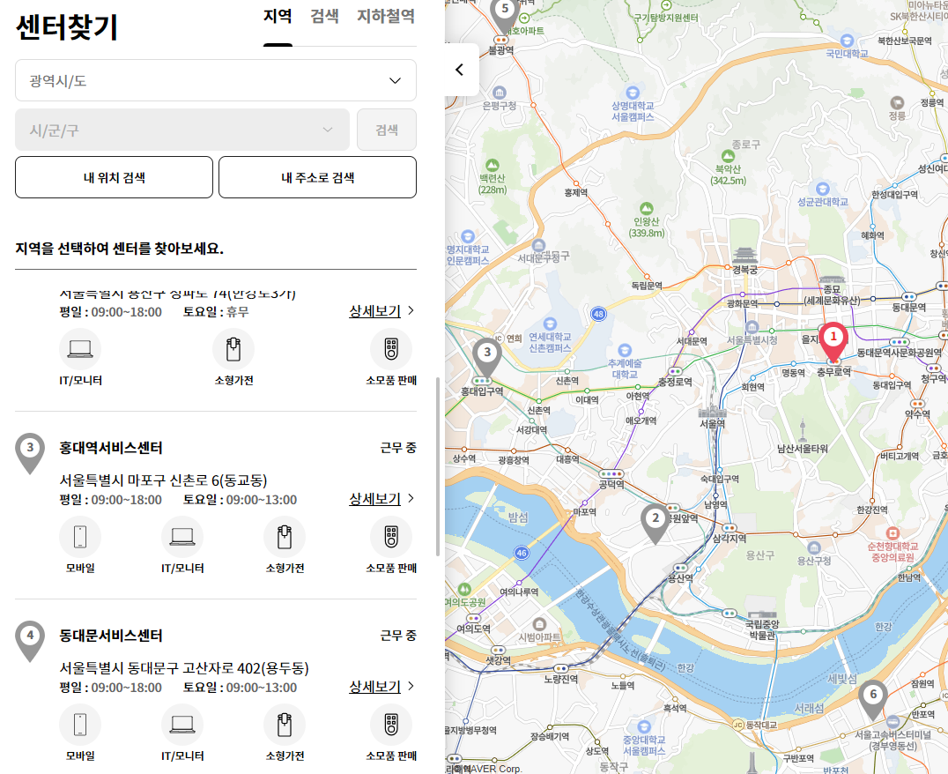Click the 모바일 icon under 동대문서비스센터
The height and width of the screenshot is (774, 948).
click(80, 723)
